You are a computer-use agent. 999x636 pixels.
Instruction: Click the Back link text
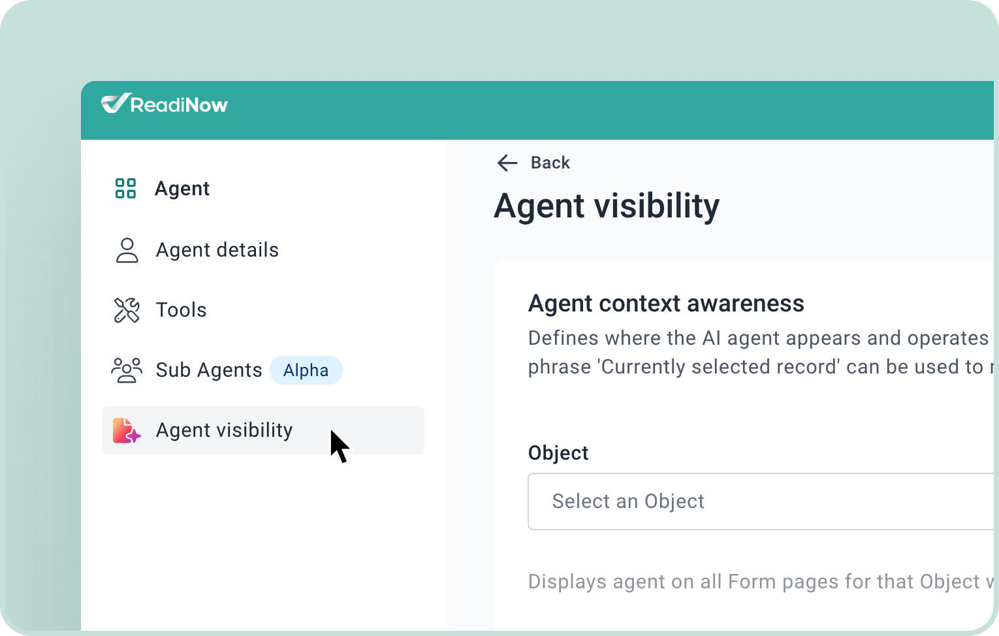pos(550,163)
